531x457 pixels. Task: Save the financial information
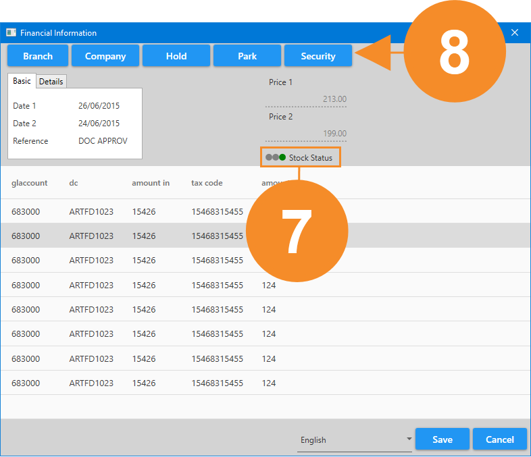(x=442, y=439)
